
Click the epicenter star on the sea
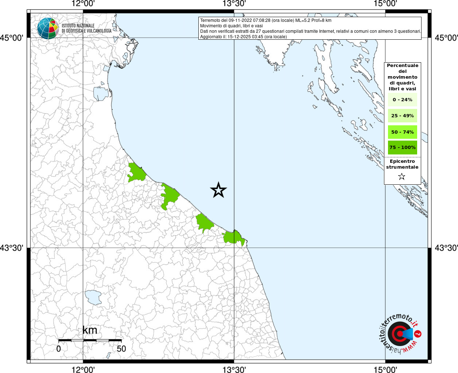point(218,190)
